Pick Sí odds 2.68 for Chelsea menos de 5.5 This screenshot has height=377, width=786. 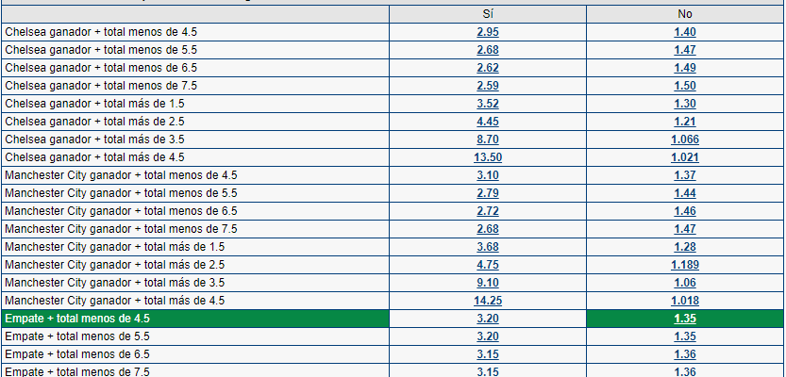(x=487, y=50)
